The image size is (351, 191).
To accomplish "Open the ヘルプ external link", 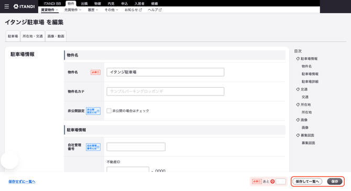I will click(155, 10).
